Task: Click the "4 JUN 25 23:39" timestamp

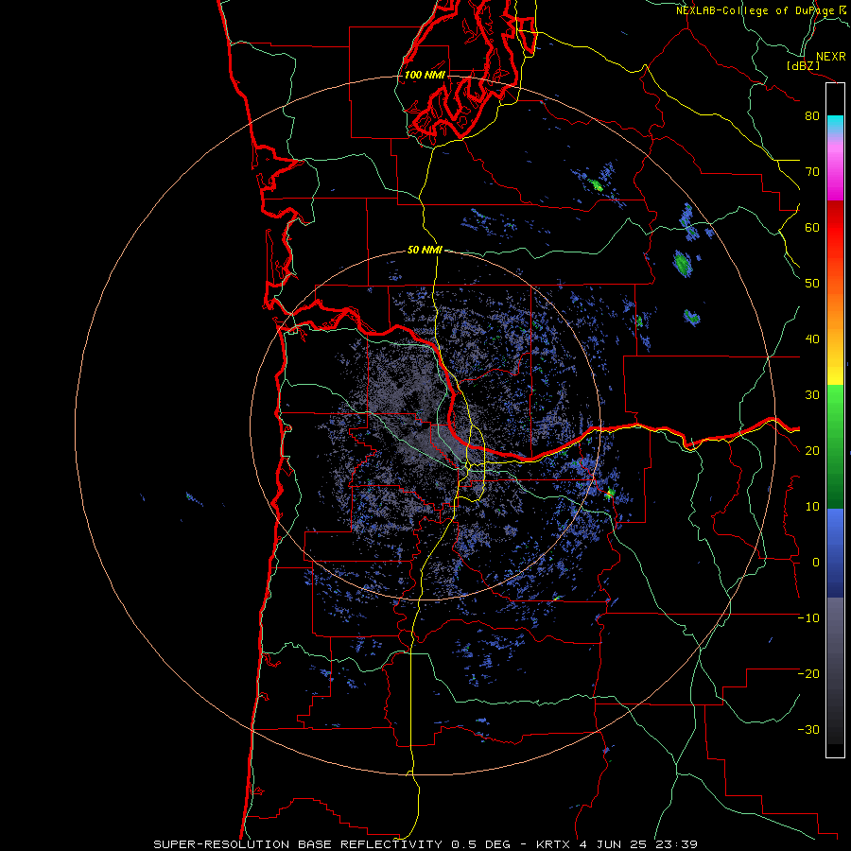Action: click(638, 844)
